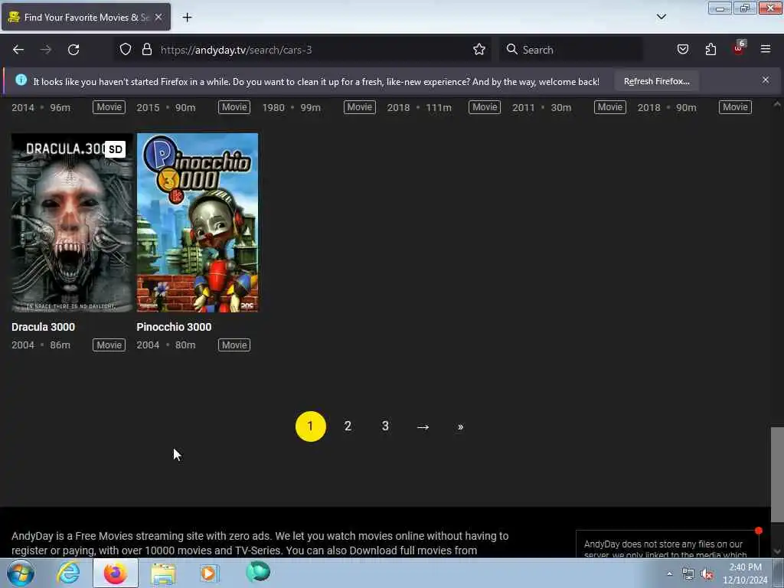Image resolution: width=784 pixels, height=588 pixels.
Task: Open the media player taskbar icon
Action: 209,573
